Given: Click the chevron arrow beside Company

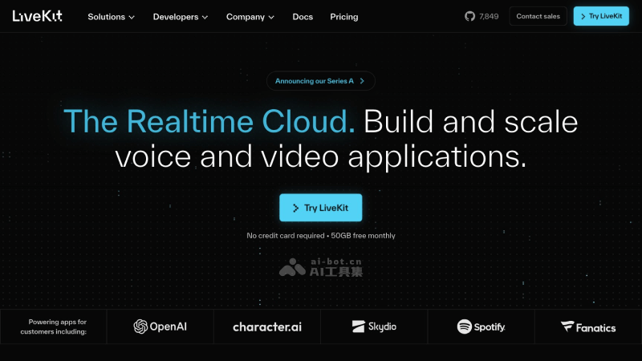Looking at the screenshot, I should point(271,17).
